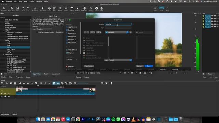Click the Open File toolbar icon

click(4, 9)
